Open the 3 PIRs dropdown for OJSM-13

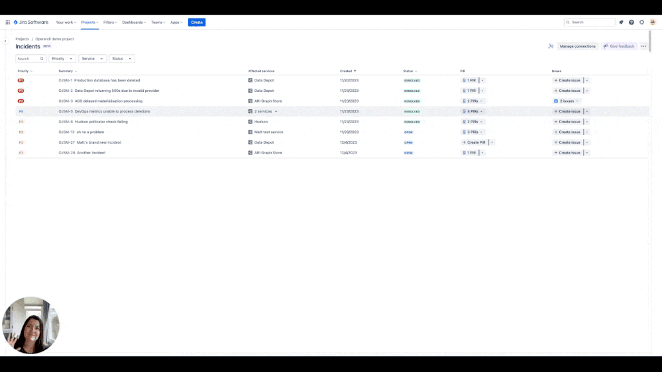point(472,132)
